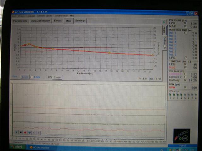This screenshot has width=202, height=151.
Task: Open the Parameters tab
Action: pos(20,21)
